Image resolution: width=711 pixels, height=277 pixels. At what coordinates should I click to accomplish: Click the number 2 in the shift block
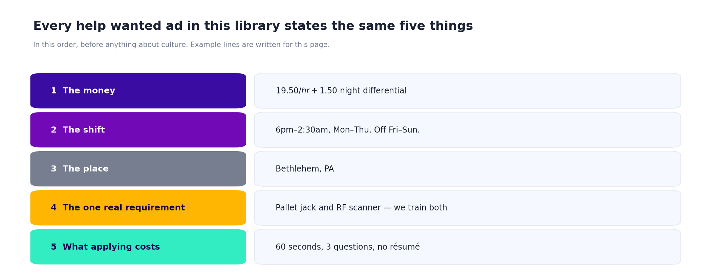coord(53,130)
